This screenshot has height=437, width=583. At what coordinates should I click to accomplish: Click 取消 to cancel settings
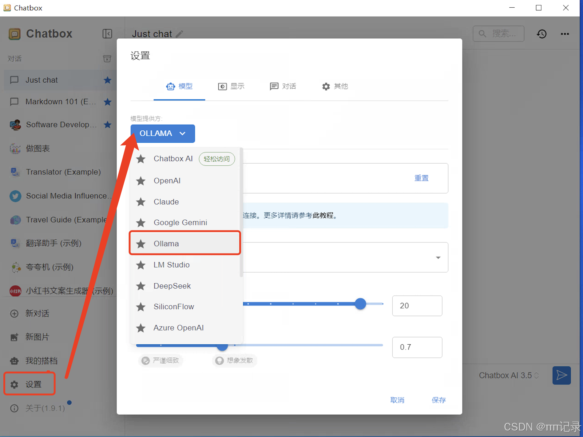(397, 400)
